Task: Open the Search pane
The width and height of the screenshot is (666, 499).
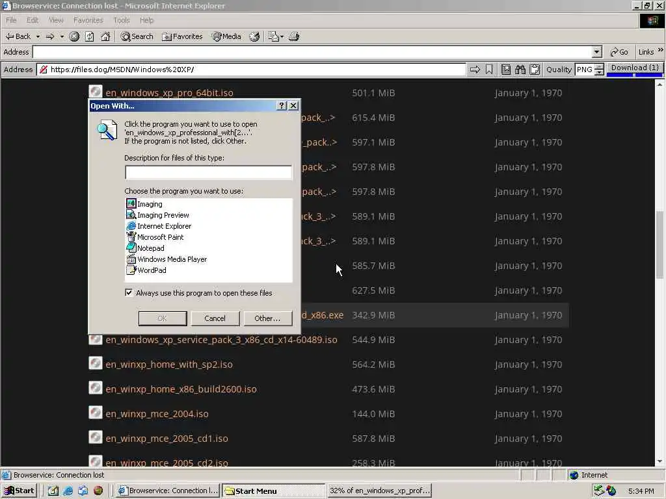Action: [137, 36]
